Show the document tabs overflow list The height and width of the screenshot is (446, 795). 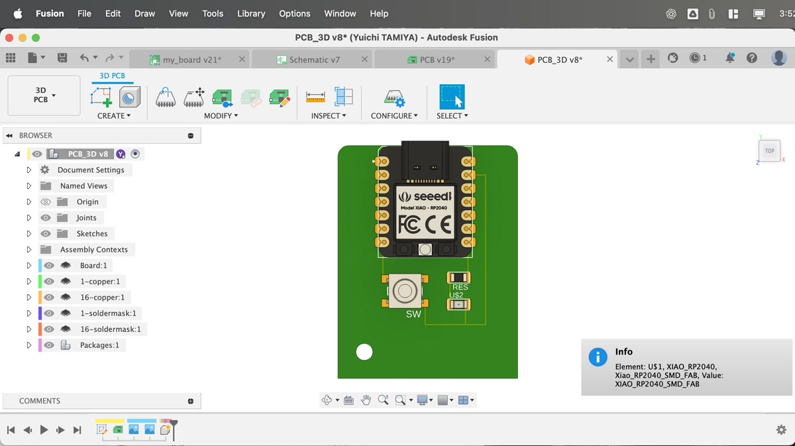(629, 59)
